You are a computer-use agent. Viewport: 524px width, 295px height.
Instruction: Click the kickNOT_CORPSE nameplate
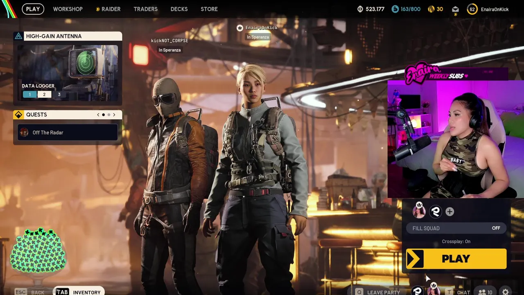pyautogui.click(x=169, y=41)
